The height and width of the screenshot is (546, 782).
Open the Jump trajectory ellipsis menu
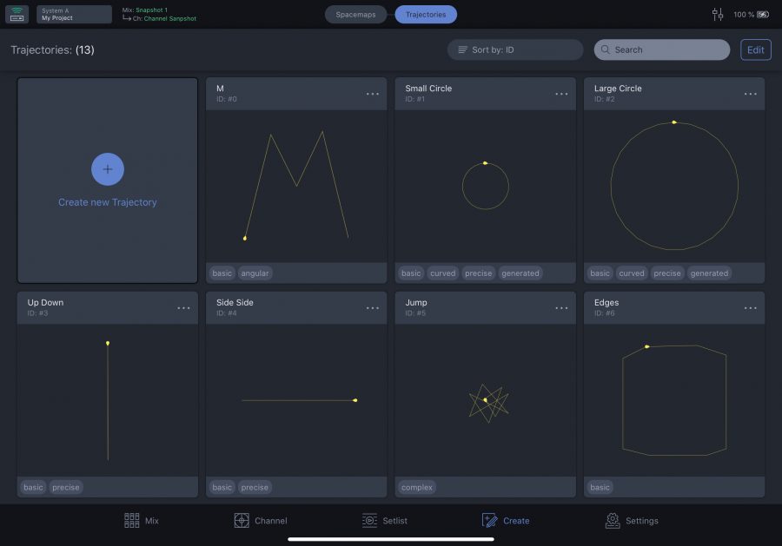(561, 308)
